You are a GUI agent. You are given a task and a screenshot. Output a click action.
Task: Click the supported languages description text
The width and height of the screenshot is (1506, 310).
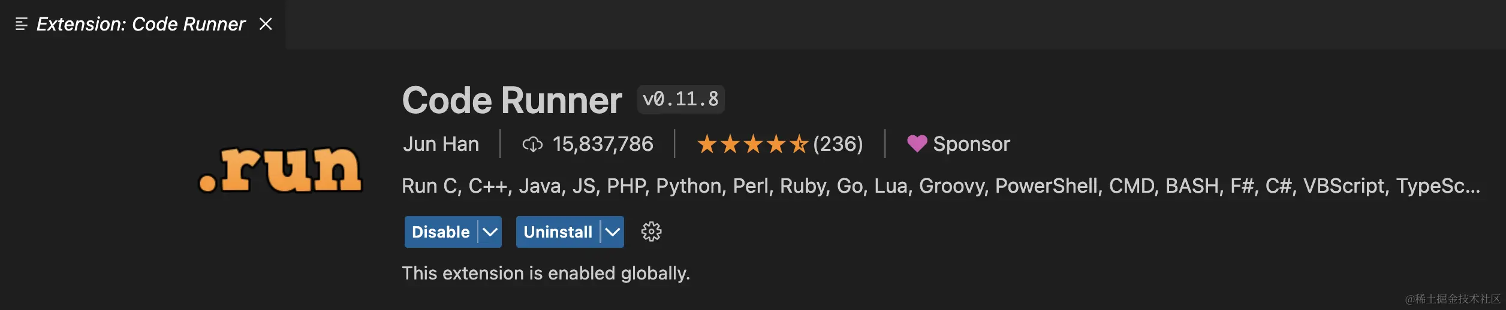tap(941, 186)
